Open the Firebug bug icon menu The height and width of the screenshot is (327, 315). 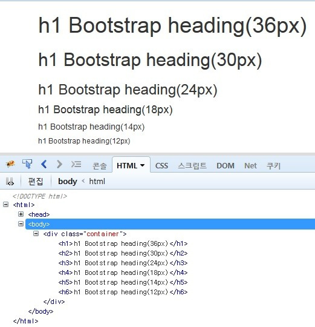(10, 164)
